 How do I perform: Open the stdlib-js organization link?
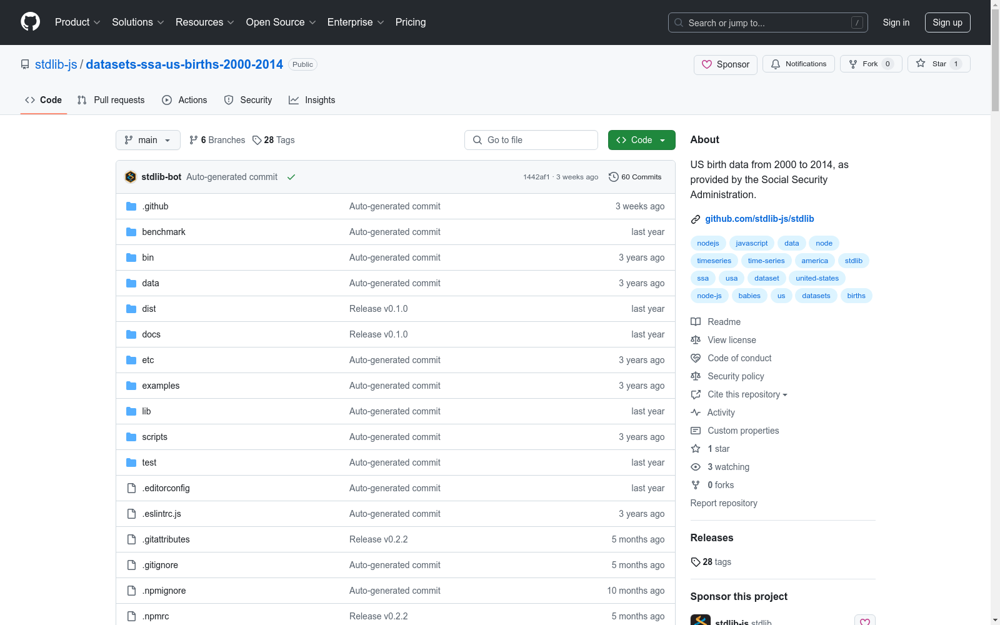click(x=56, y=64)
